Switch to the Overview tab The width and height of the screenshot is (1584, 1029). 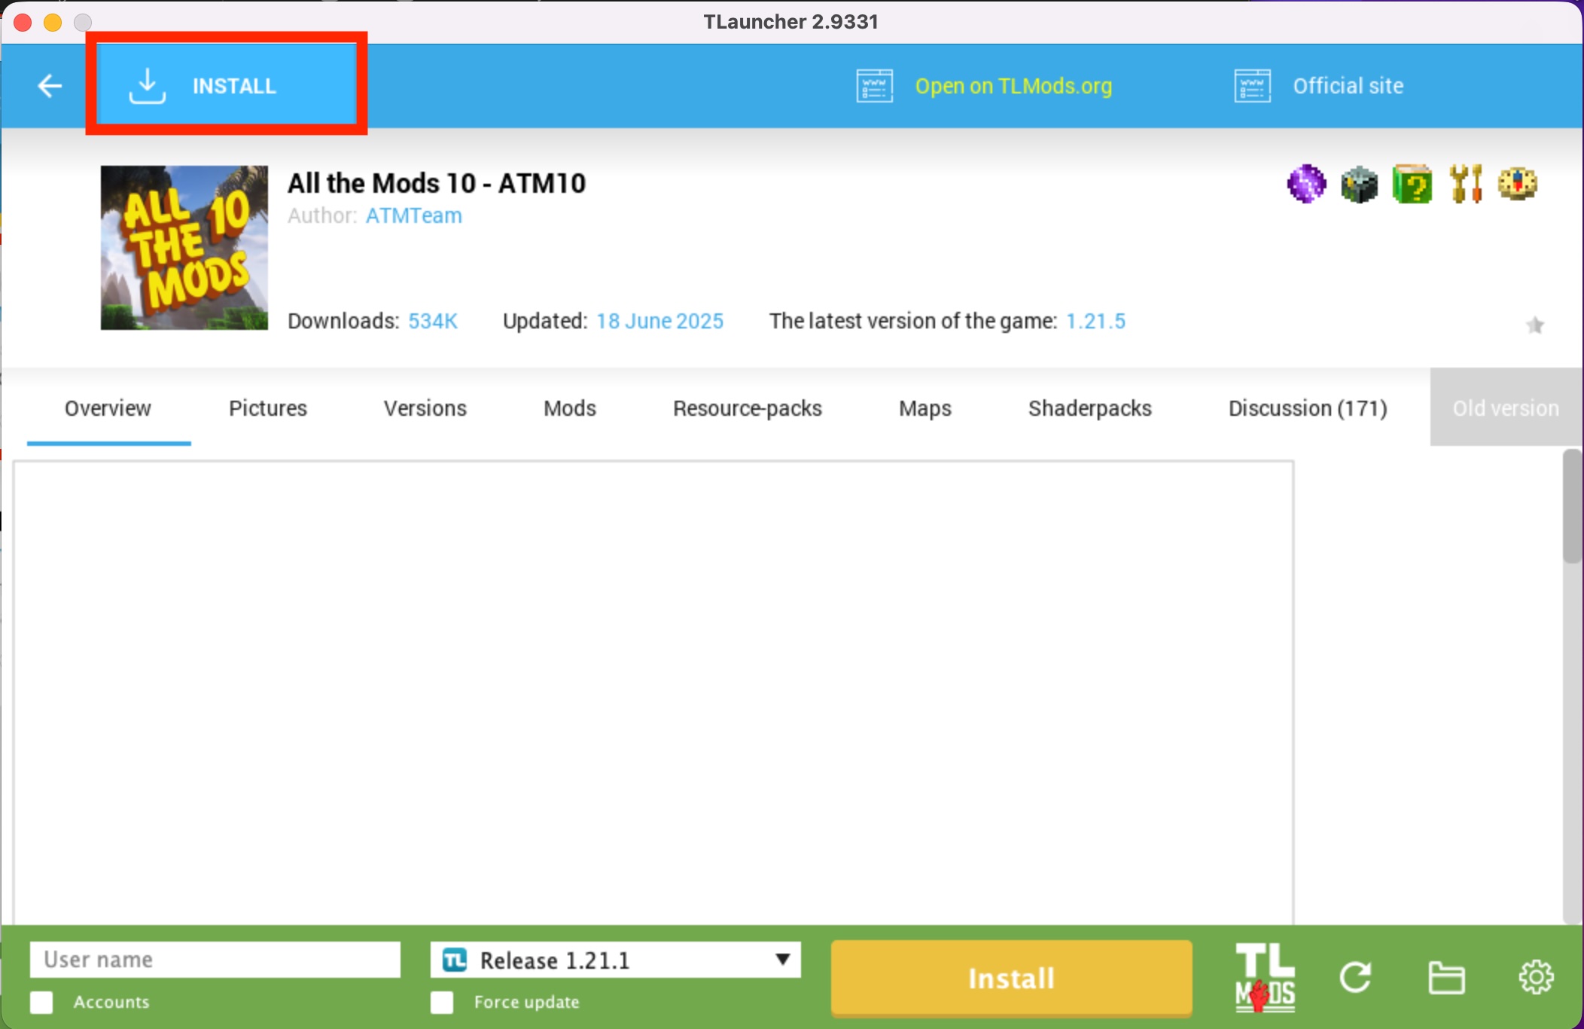(108, 408)
